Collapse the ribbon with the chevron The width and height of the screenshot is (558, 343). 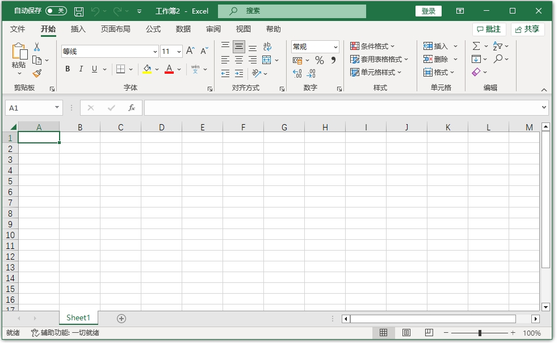[x=544, y=90]
